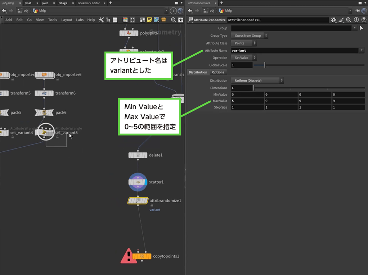Open the network editor wrench tools icon
Viewport: 368px width, 275px height.
coord(101,20)
